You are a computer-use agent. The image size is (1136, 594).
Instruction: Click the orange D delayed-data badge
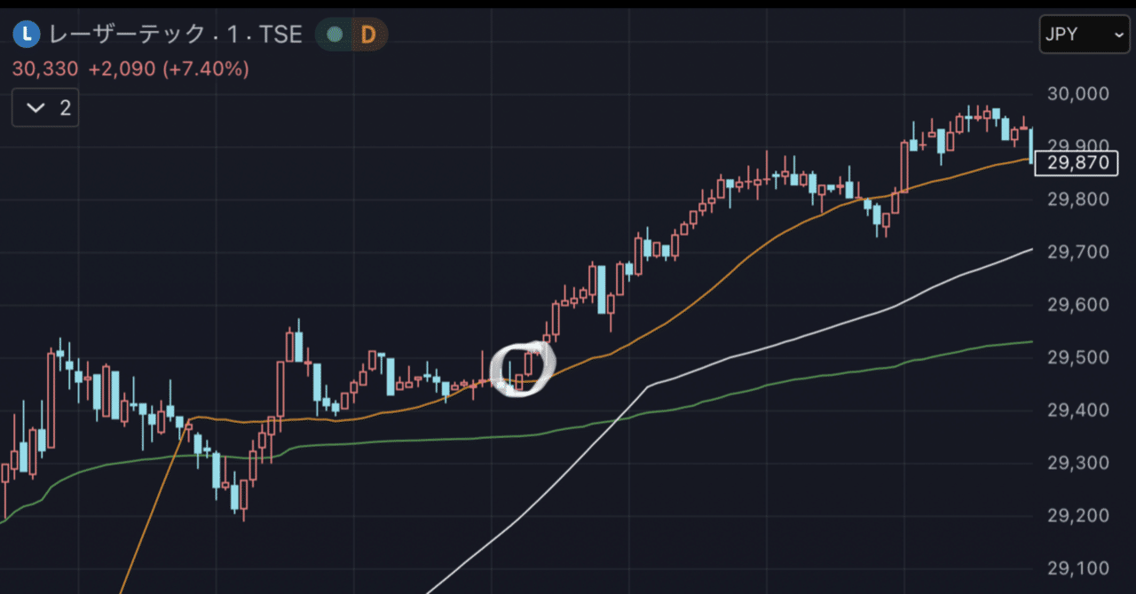(x=367, y=35)
